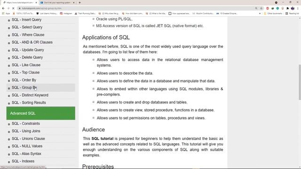The image size is (301, 169).
Task: Open SQL - Insert Query lesson
Action: tap(26, 20)
